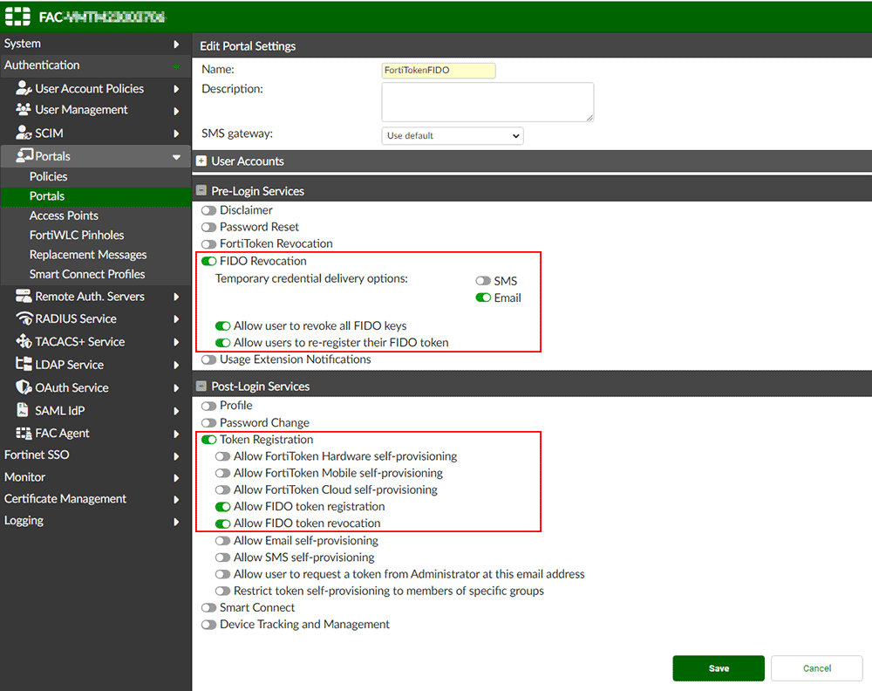Collapse the Authentication menu

(x=95, y=65)
